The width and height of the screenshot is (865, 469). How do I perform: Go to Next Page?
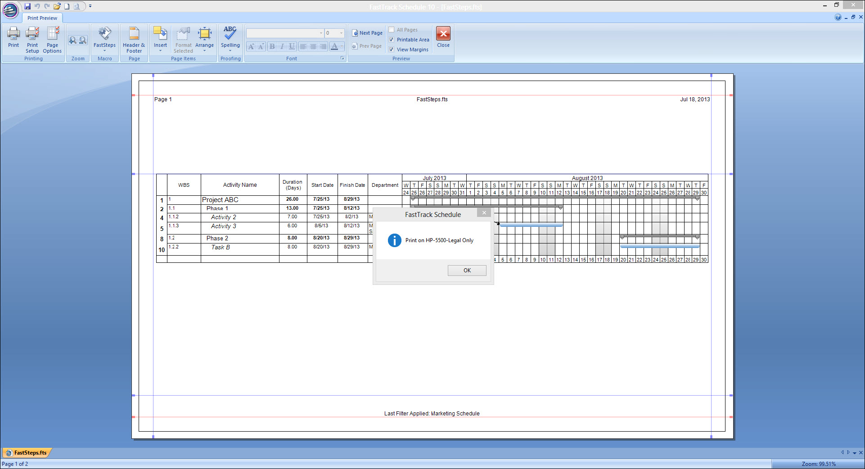(x=367, y=33)
